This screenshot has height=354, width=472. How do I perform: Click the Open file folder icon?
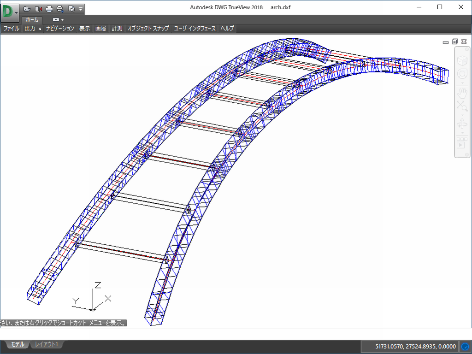point(27,9)
